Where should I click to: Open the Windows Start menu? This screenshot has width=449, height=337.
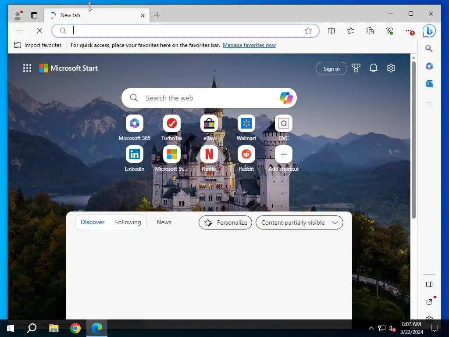point(11,328)
